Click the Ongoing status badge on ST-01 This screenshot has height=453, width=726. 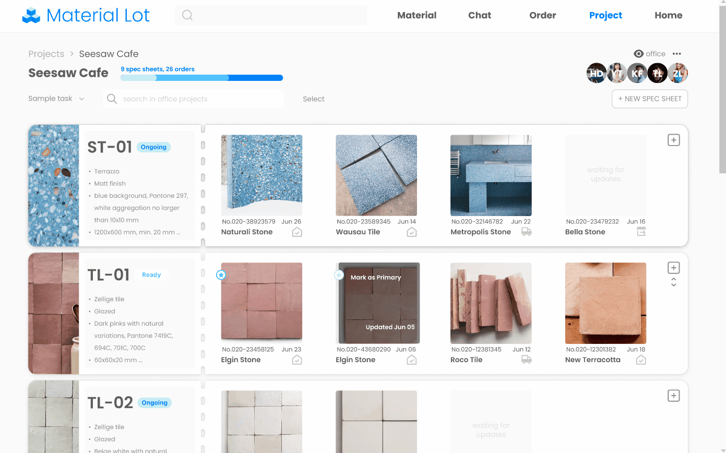coord(153,147)
